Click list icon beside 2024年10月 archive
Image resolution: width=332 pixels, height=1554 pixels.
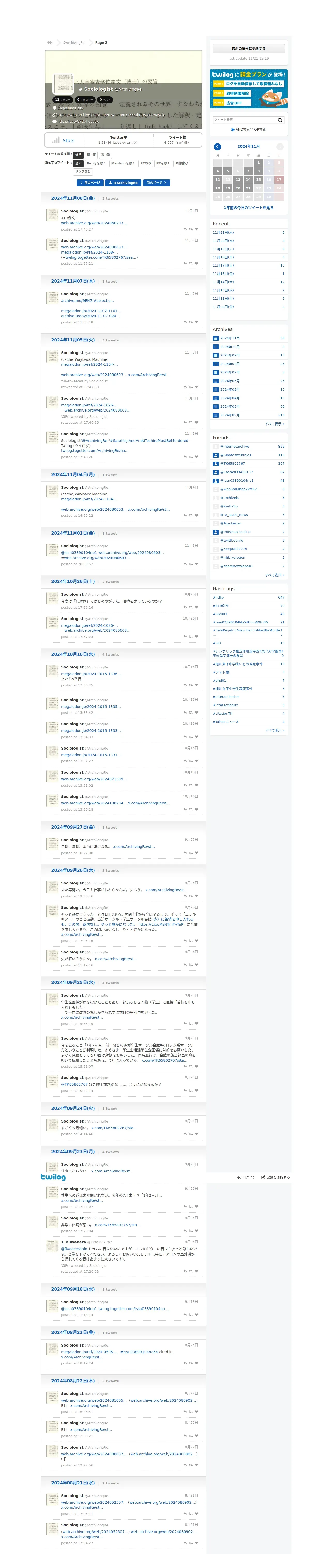click(216, 347)
